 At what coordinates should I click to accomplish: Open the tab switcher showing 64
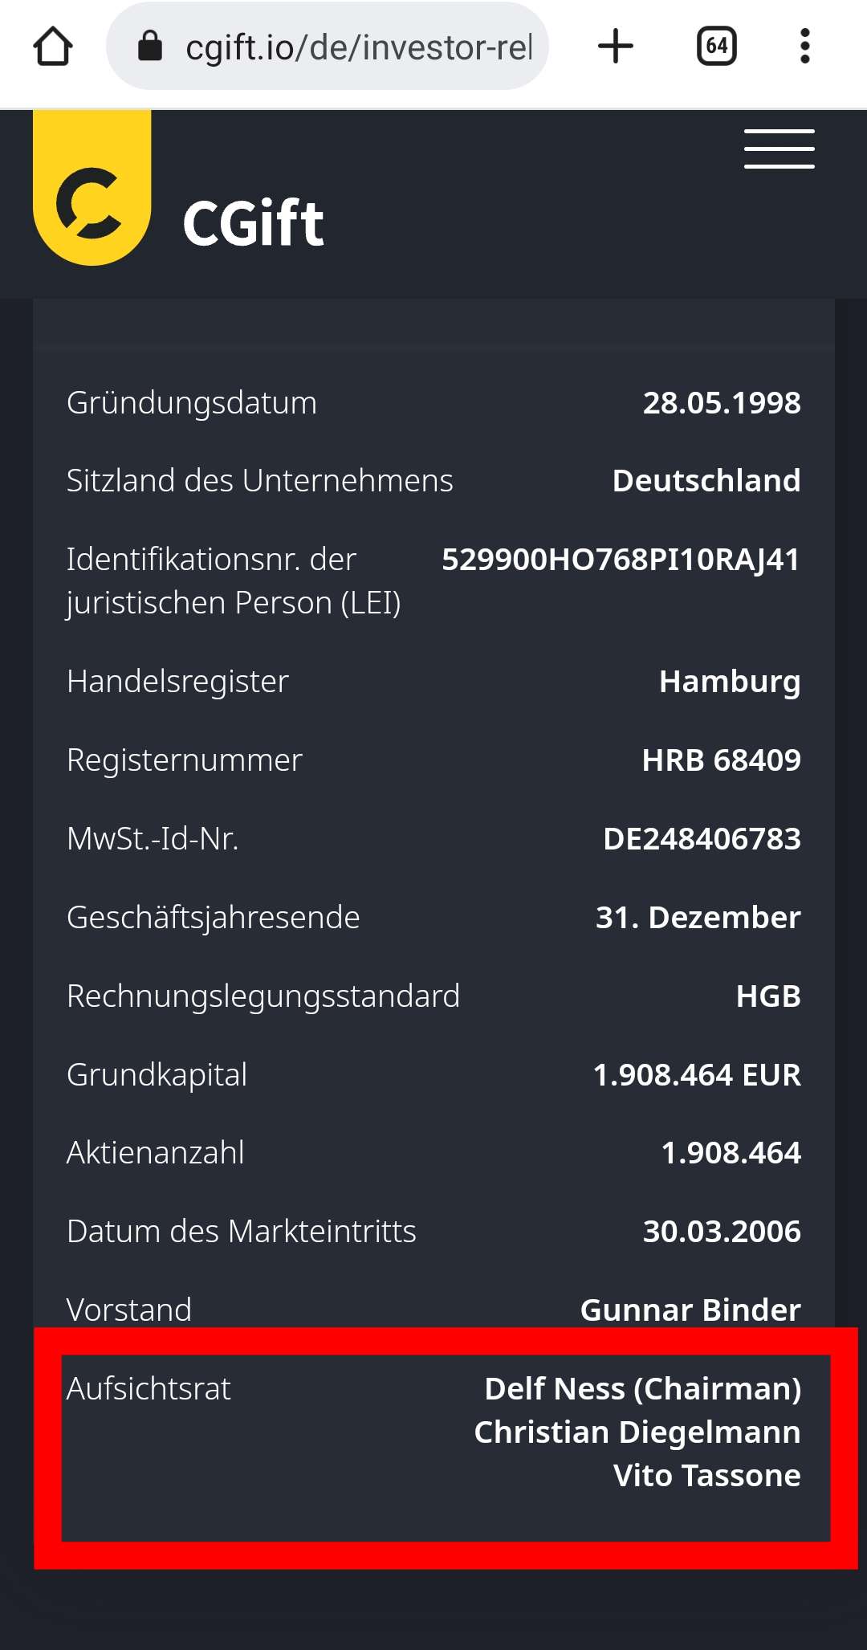[x=716, y=47]
